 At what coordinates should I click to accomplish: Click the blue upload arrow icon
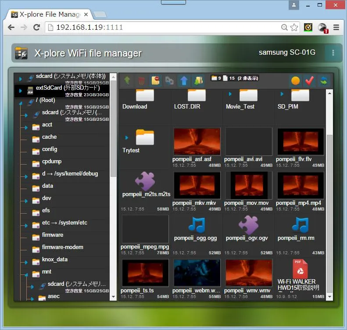coord(184,81)
